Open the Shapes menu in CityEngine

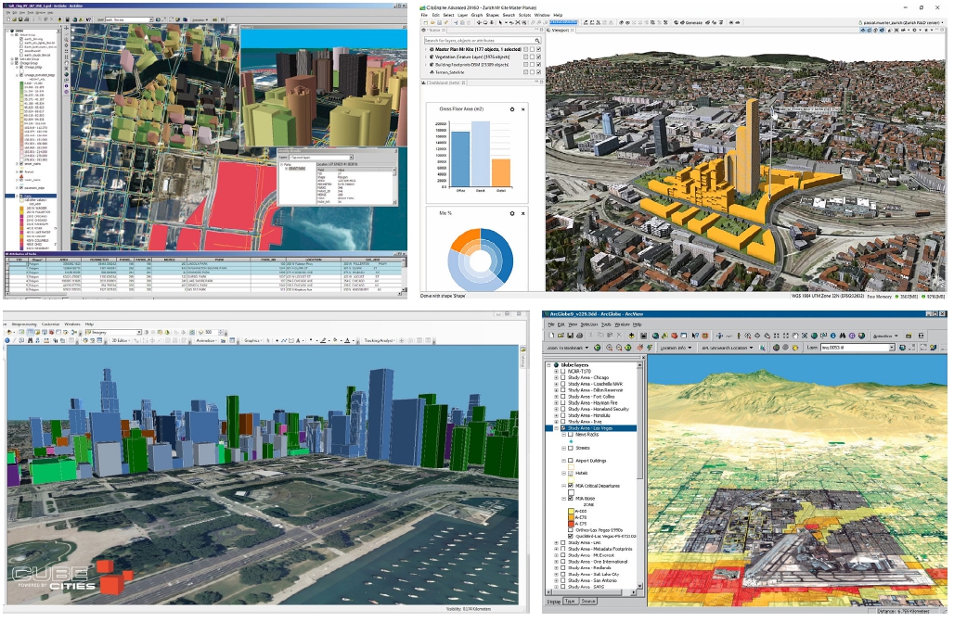pos(492,15)
